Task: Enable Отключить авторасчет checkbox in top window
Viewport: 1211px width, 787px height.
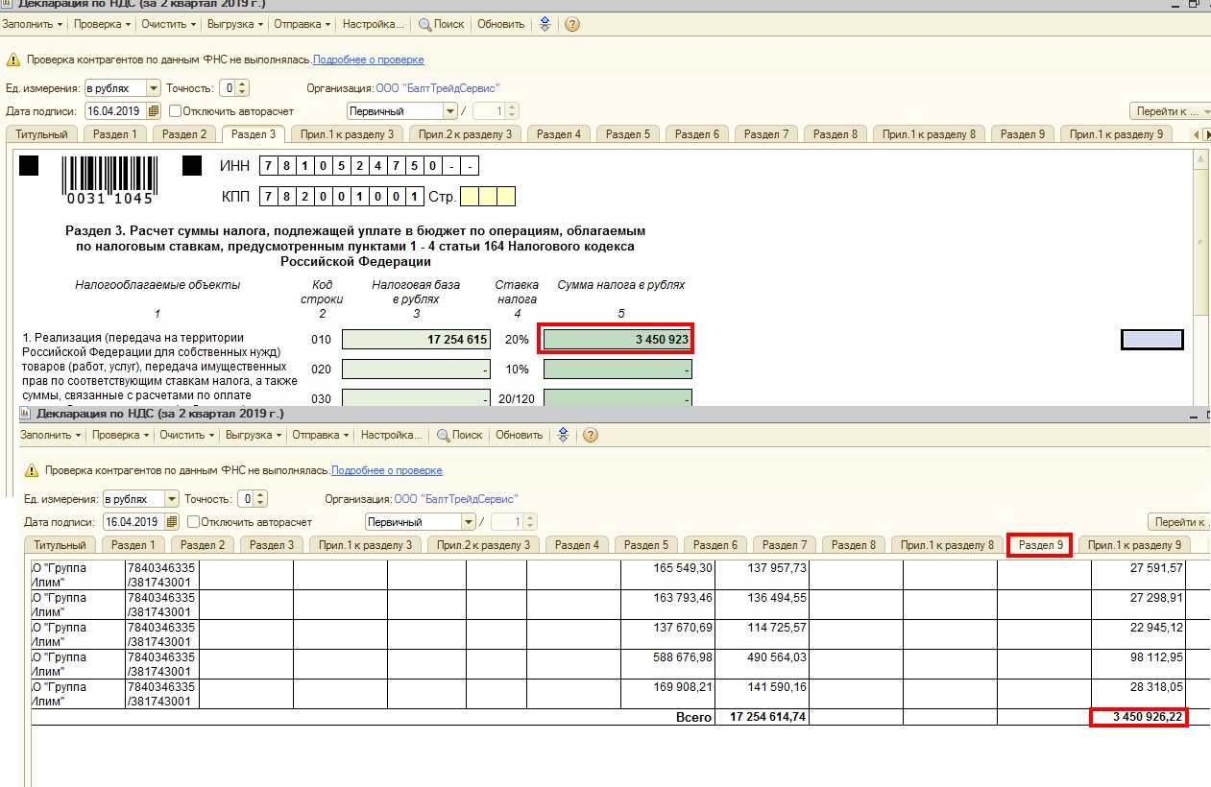Action: [175, 111]
